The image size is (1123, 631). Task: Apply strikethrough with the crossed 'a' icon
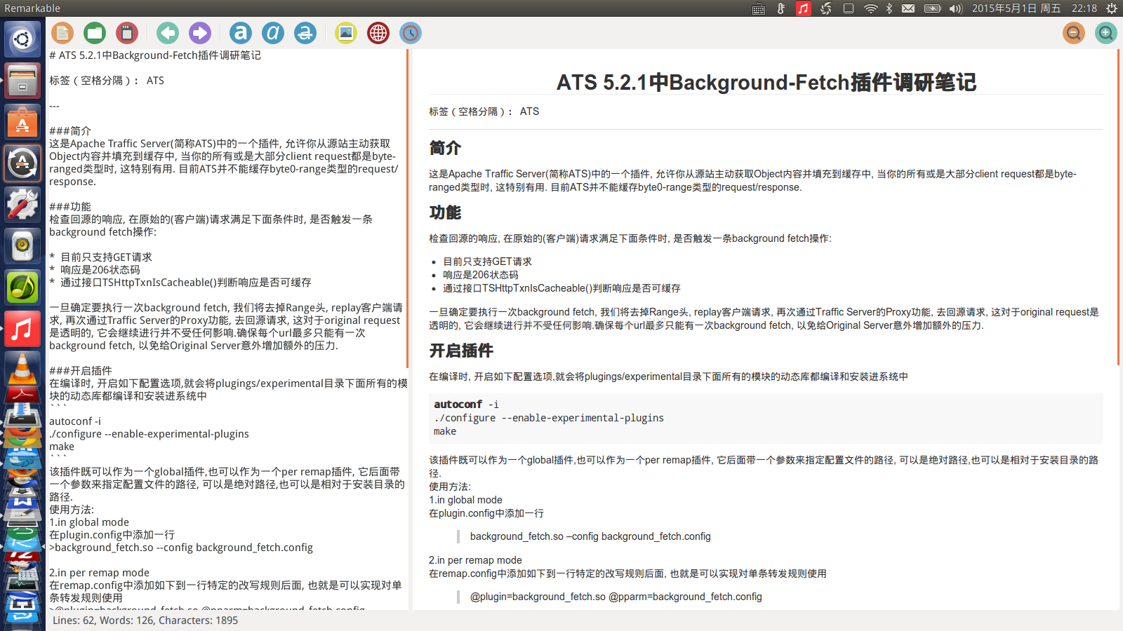point(305,33)
